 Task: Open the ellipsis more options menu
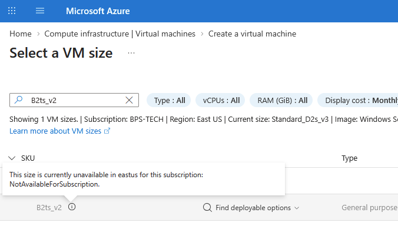131,53
